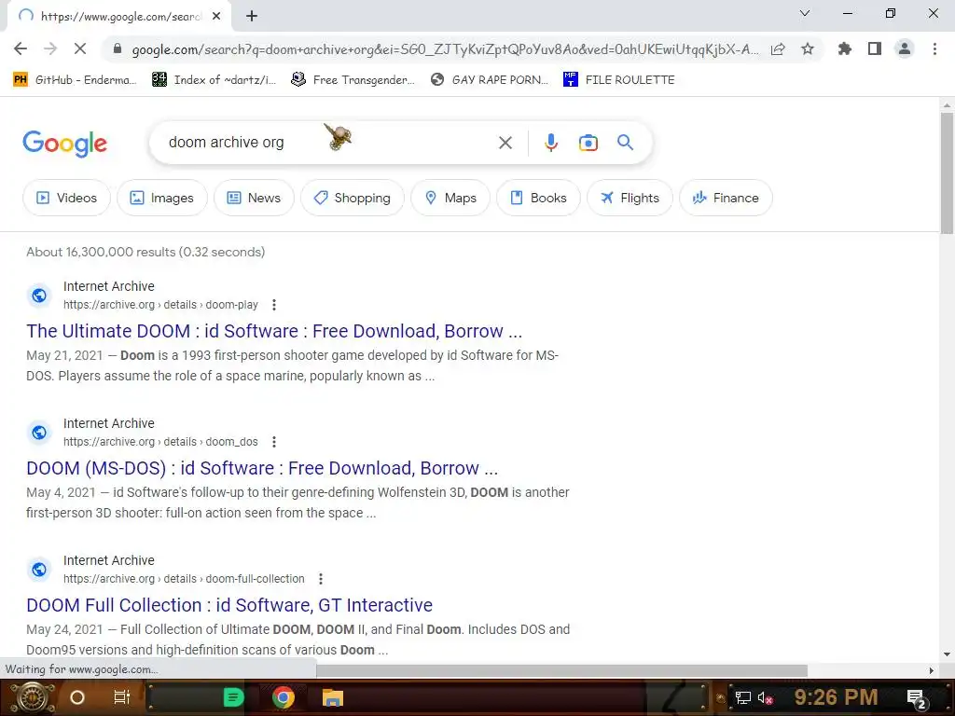Open the Start menu
Viewport: 955px width, 716px height.
tap(32, 697)
